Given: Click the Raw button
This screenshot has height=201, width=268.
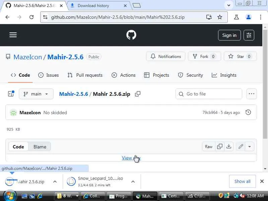Looking at the screenshot, I should pos(208,146).
